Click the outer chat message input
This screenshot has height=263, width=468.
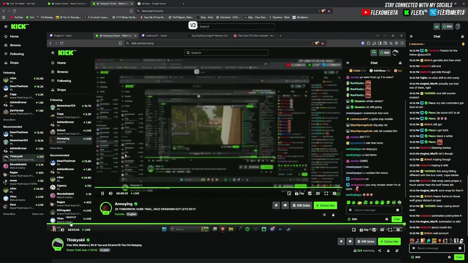436,248
